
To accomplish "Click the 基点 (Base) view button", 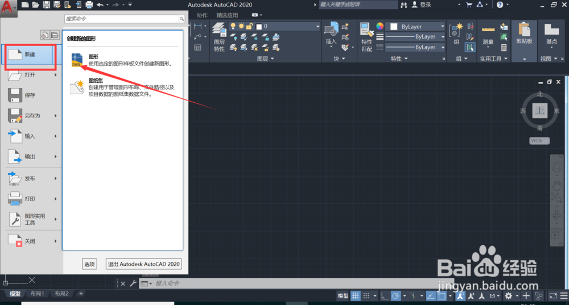I will [551, 35].
